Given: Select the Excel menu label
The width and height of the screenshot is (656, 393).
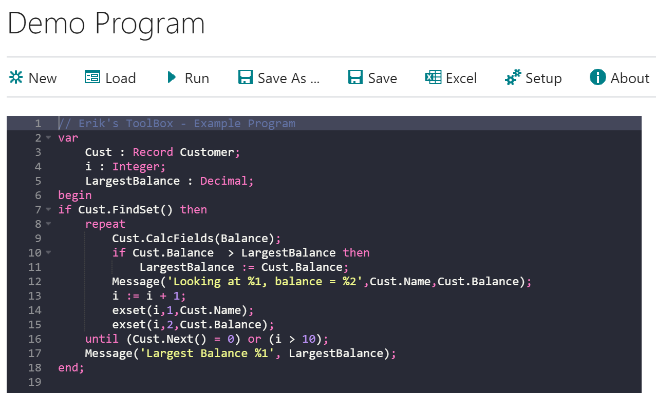Looking at the screenshot, I should click(x=461, y=78).
